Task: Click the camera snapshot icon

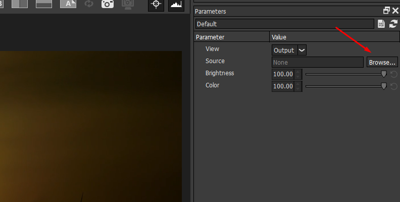Action: point(108,4)
